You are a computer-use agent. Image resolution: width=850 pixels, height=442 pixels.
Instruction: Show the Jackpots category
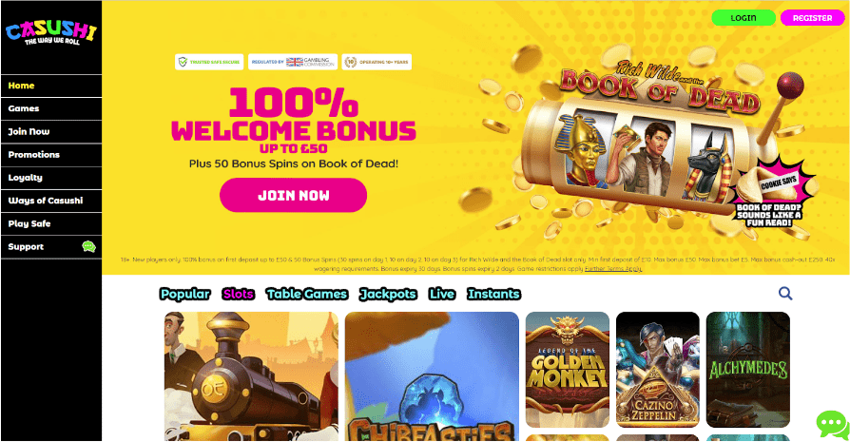388,294
